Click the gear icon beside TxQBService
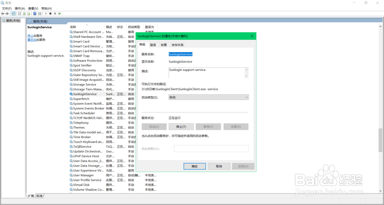Viewport: 384px width, 205px height. point(71,146)
